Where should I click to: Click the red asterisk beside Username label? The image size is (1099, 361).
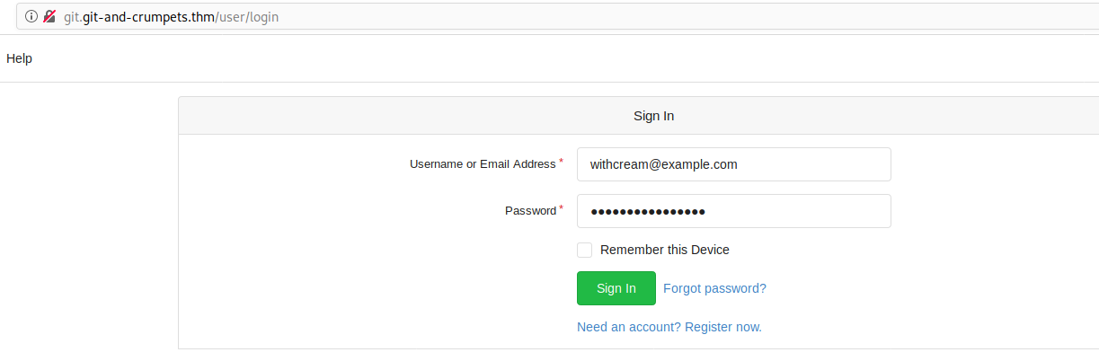pyautogui.click(x=562, y=162)
